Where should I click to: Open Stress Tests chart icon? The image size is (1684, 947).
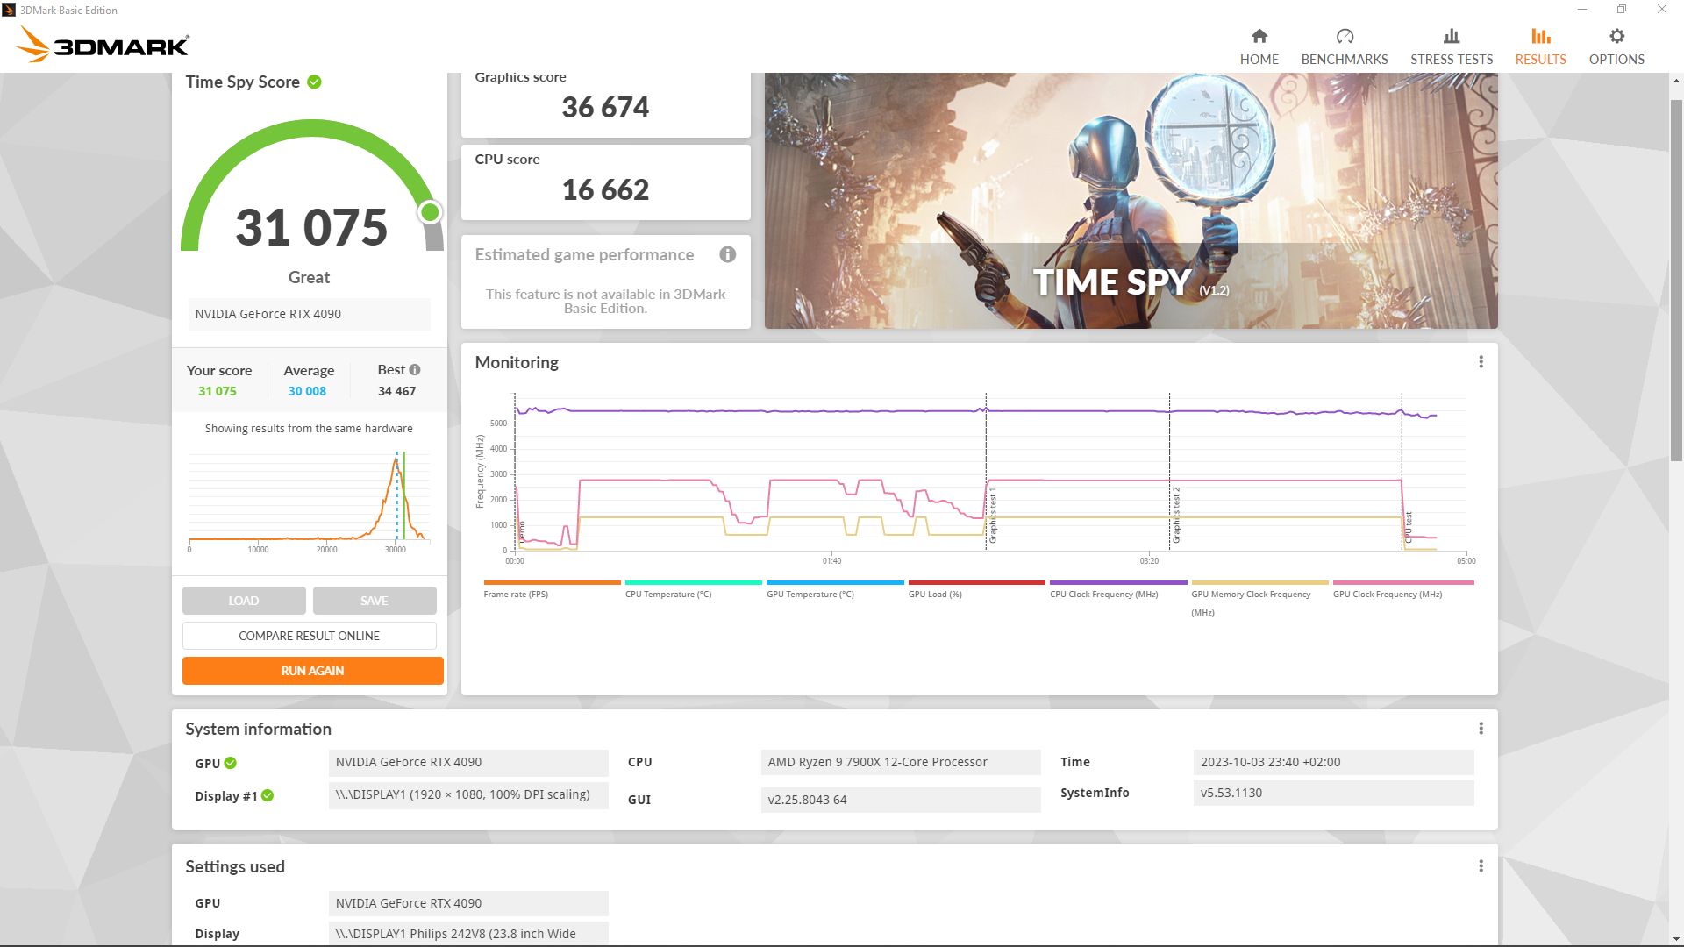pos(1451,36)
